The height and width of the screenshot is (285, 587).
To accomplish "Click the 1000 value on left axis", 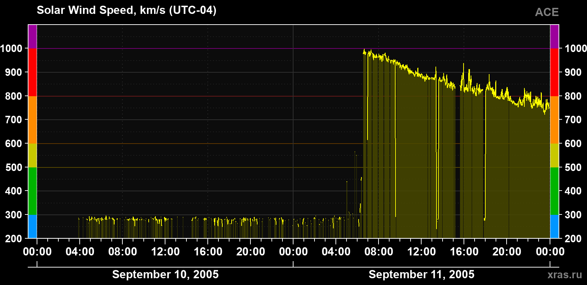I will pyautogui.click(x=11, y=48).
